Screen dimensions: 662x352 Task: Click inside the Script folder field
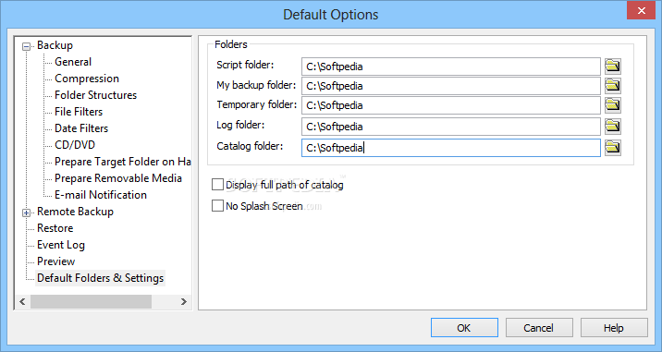tap(451, 67)
